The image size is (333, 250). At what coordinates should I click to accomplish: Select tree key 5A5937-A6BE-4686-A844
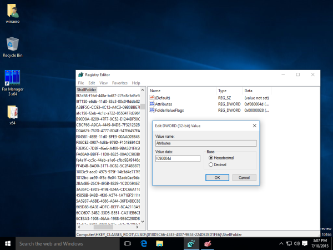point(108,201)
